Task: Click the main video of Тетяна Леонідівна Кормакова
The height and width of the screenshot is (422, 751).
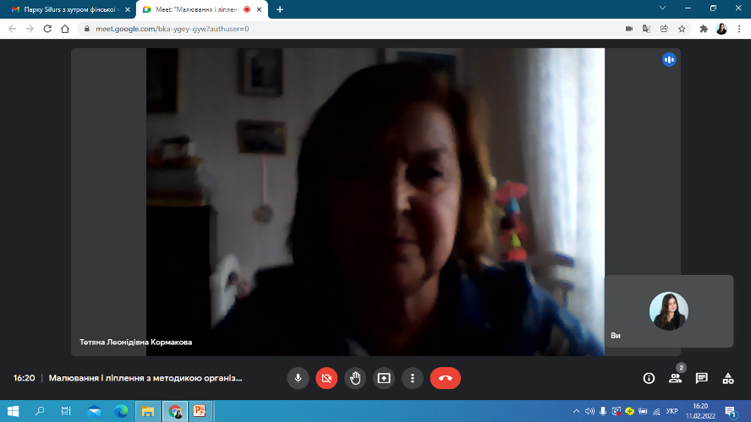Action: pos(375,201)
